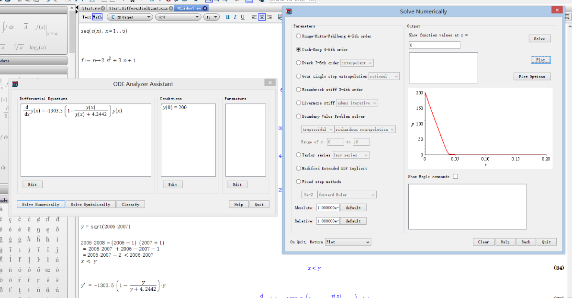Close the Start.mw tab

pyautogui.click(x=103, y=8)
